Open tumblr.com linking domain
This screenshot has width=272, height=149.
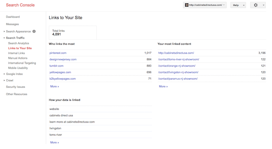(x=56, y=66)
